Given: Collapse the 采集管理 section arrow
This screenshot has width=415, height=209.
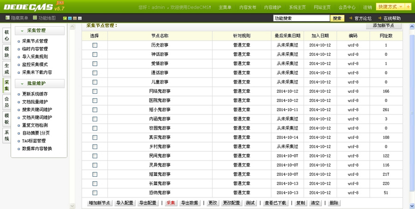Looking at the screenshot, I should pyautogui.click(x=22, y=31).
